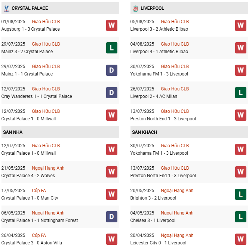Open the Crystal Palace 4 - 2 Wolves match

[28, 176]
